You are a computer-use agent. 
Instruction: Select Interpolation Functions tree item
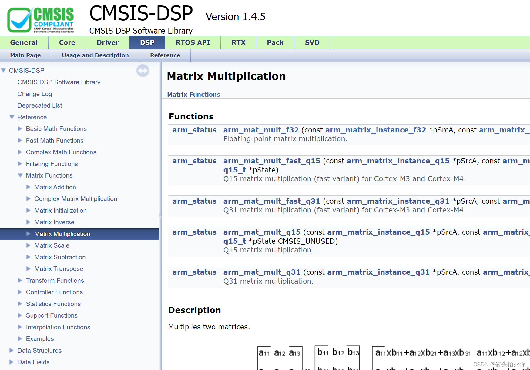click(x=58, y=327)
